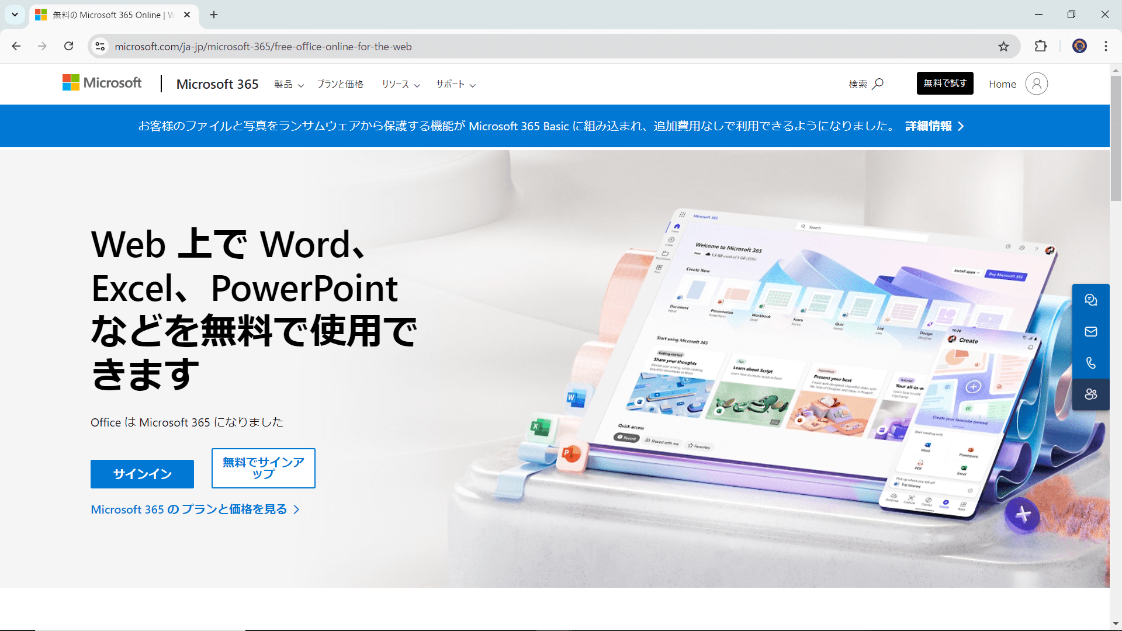
Task: Click the address bar URL field
Action: pos(549,47)
